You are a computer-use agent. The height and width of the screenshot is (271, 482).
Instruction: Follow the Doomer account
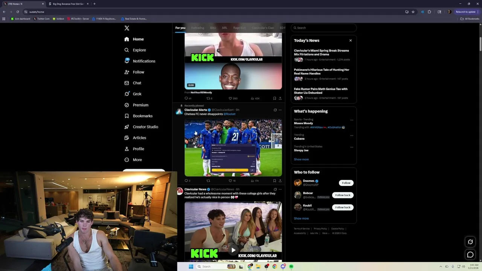click(346, 183)
